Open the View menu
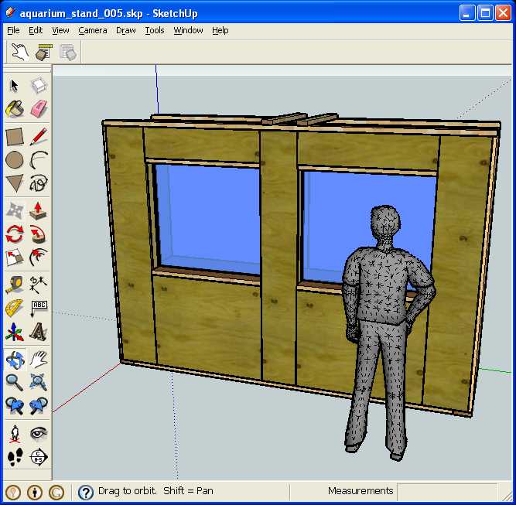This screenshot has width=516, height=505. [60, 30]
